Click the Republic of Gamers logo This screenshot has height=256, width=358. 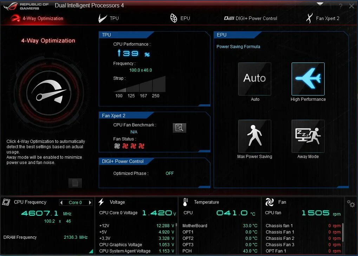point(26,6)
